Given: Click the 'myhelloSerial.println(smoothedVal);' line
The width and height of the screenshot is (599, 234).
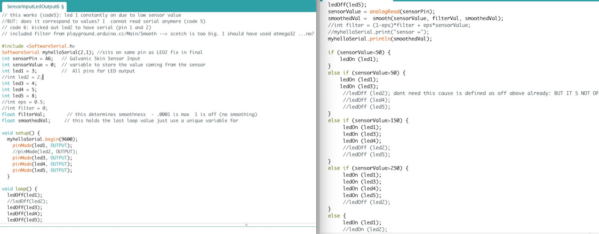Looking at the screenshot, I should click(x=380, y=39).
